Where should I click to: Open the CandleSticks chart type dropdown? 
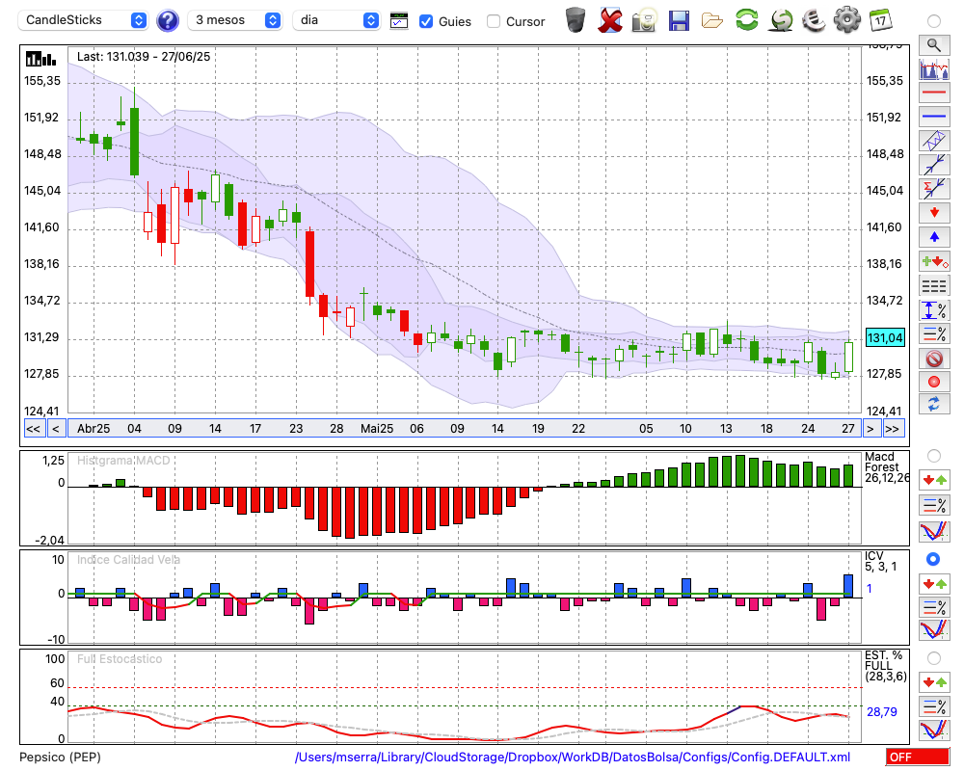tap(82, 20)
